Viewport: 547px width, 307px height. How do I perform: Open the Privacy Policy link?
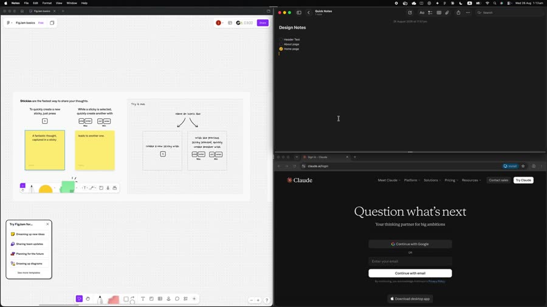pyautogui.click(x=436, y=282)
